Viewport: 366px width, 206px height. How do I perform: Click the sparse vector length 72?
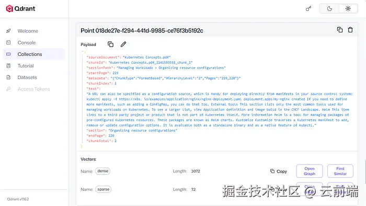193,189
